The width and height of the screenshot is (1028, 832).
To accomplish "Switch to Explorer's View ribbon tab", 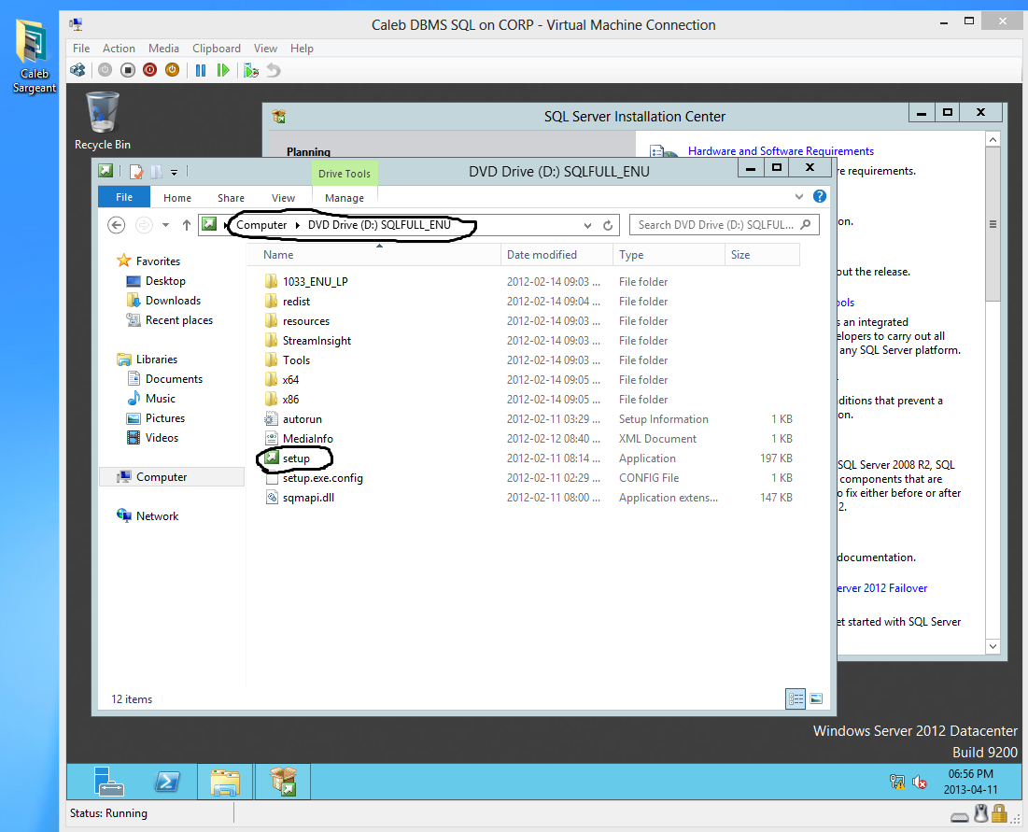I will click(x=283, y=198).
